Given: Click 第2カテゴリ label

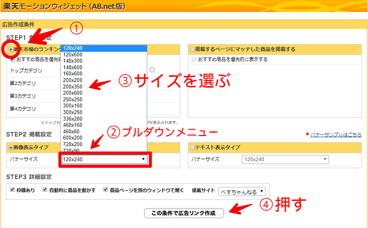Looking at the screenshot, I should pos(23,83).
